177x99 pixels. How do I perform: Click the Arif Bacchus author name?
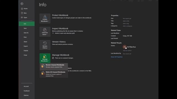click(131, 47)
